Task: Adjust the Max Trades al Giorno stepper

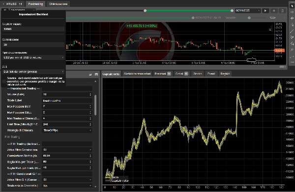Action: pyautogui.click(x=90, y=118)
